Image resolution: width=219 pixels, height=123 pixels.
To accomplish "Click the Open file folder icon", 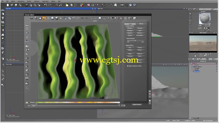I will pos(12,5).
